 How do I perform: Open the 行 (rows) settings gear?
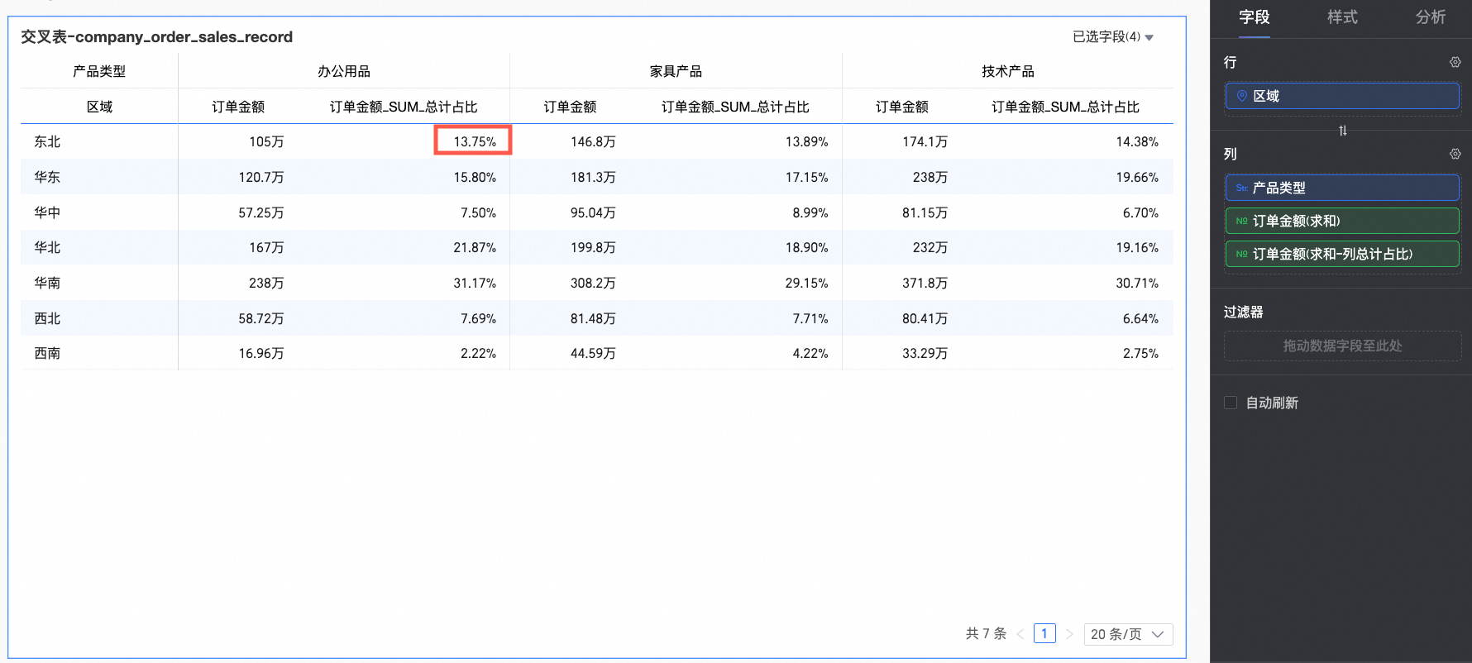pos(1455,62)
